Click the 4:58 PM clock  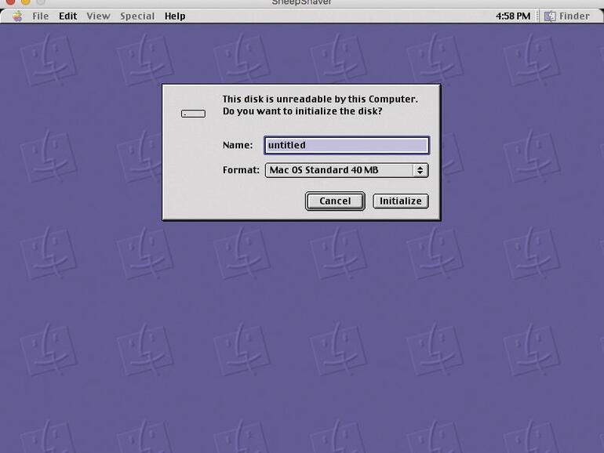[x=513, y=16]
